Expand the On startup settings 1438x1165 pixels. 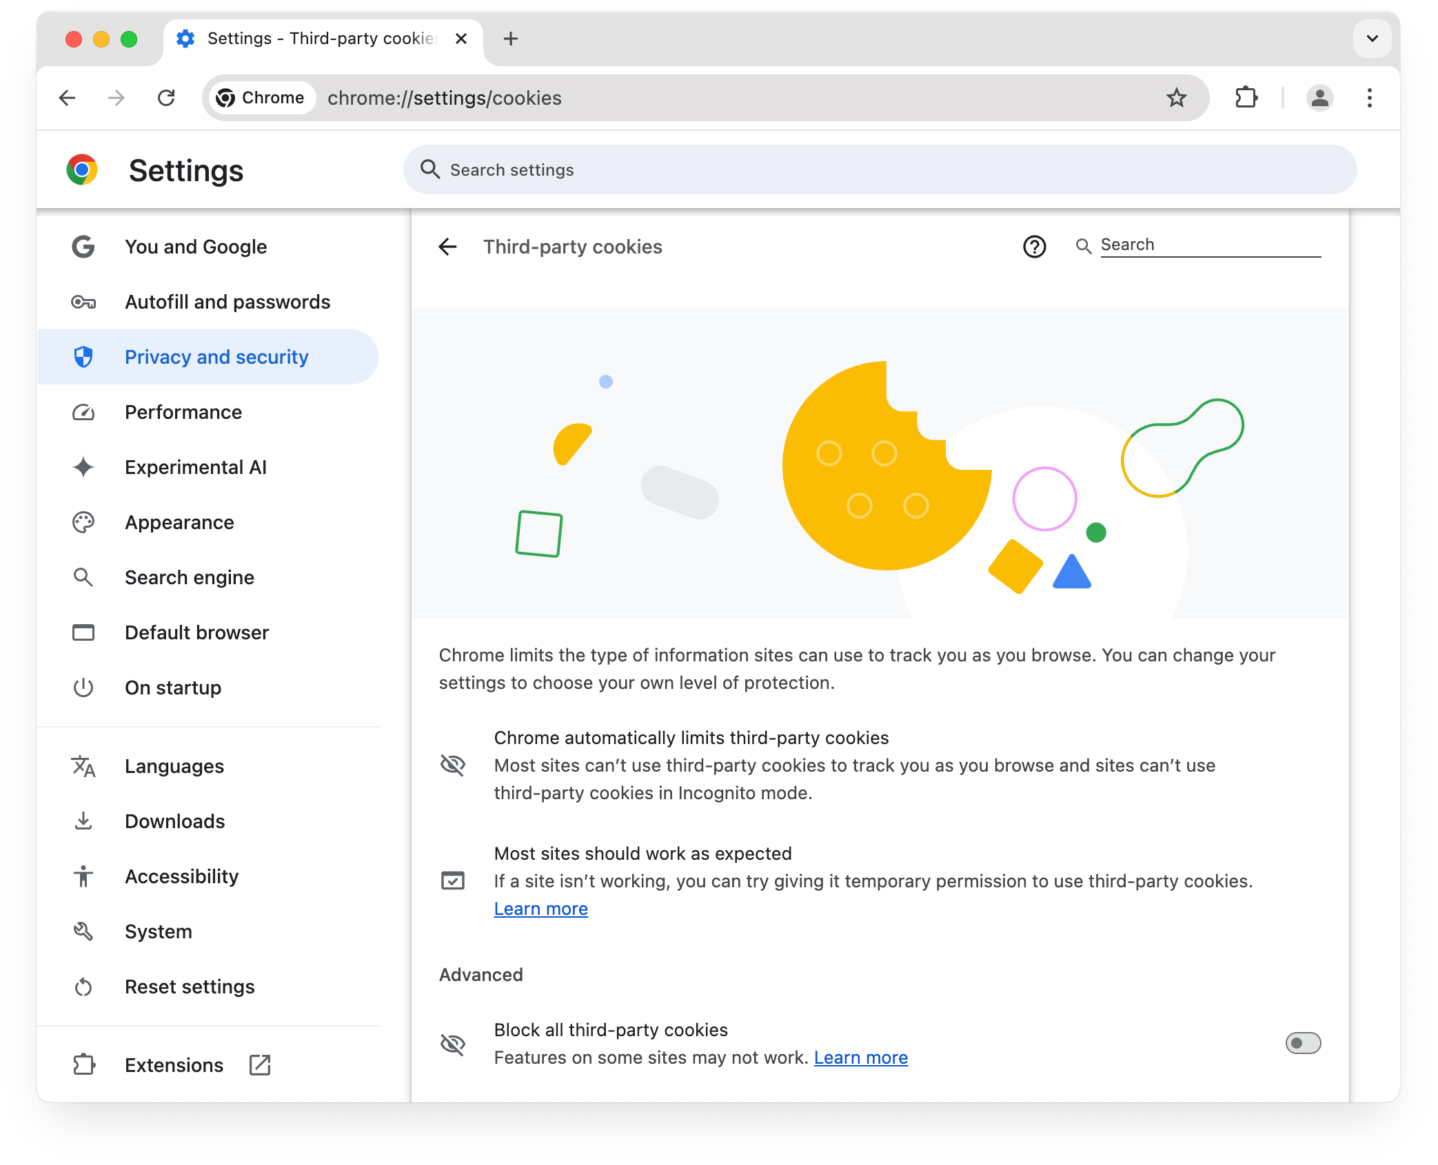click(x=172, y=686)
